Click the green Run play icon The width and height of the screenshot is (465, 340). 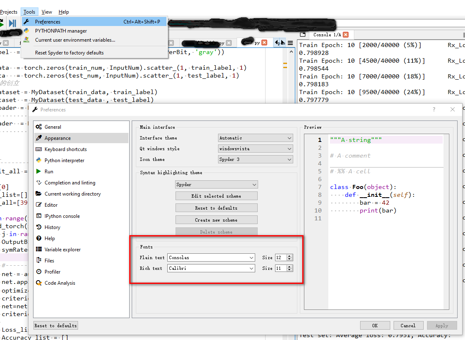click(x=38, y=171)
